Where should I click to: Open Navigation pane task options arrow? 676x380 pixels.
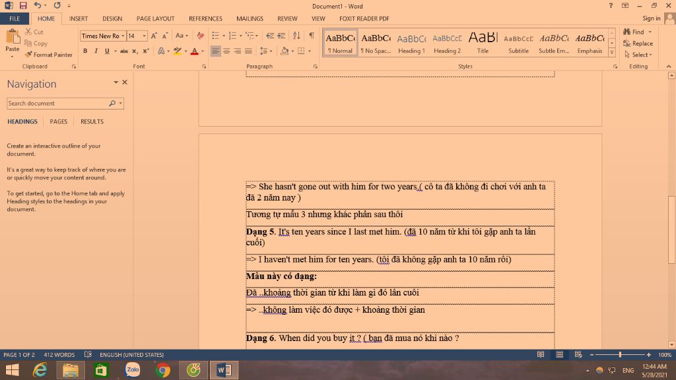116,82
